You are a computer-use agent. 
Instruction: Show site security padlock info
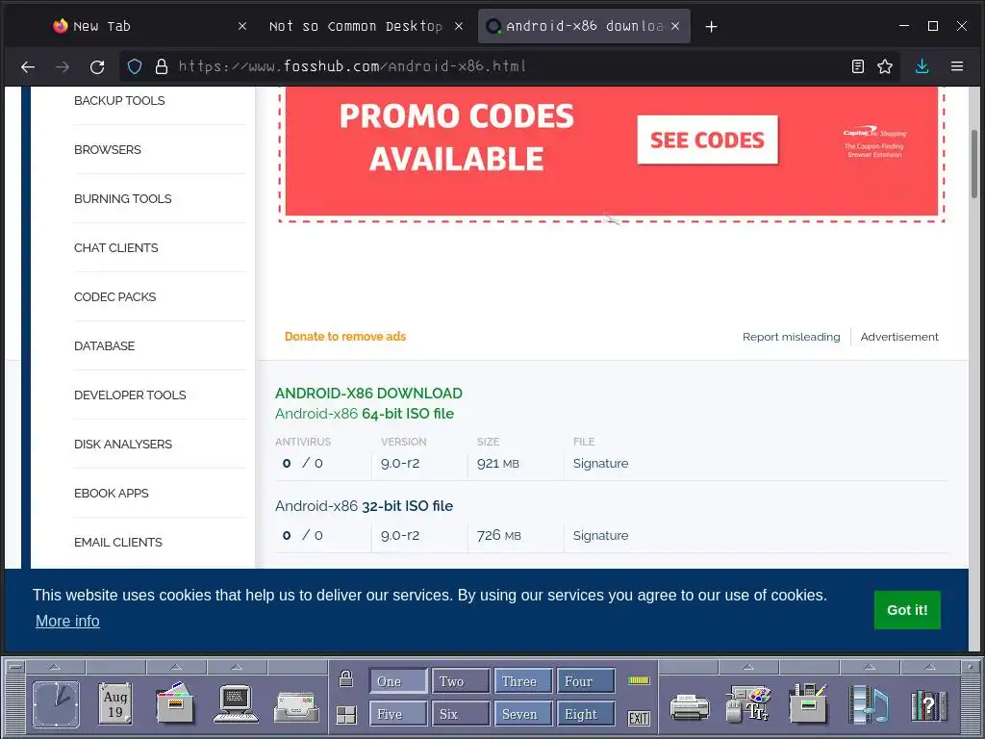pyautogui.click(x=162, y=66)
